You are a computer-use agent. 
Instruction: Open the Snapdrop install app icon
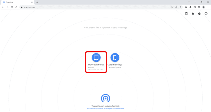186,14
